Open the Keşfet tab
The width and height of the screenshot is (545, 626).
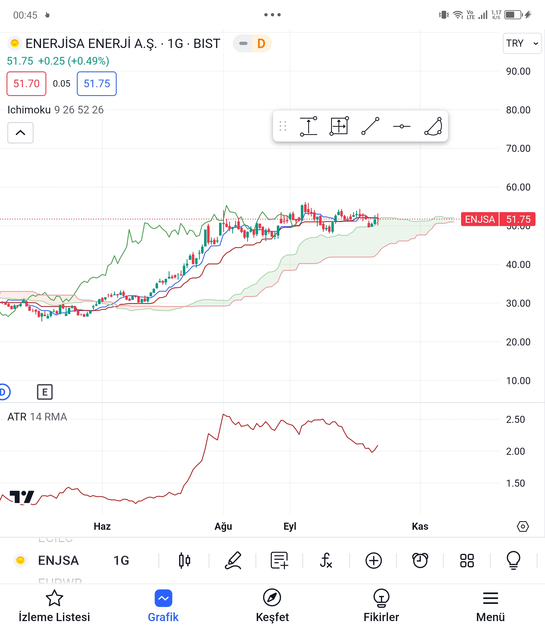point(272,606)
